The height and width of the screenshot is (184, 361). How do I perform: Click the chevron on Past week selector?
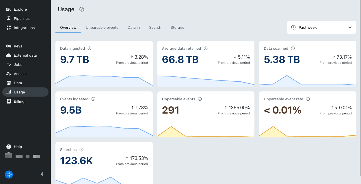point(350,27)
